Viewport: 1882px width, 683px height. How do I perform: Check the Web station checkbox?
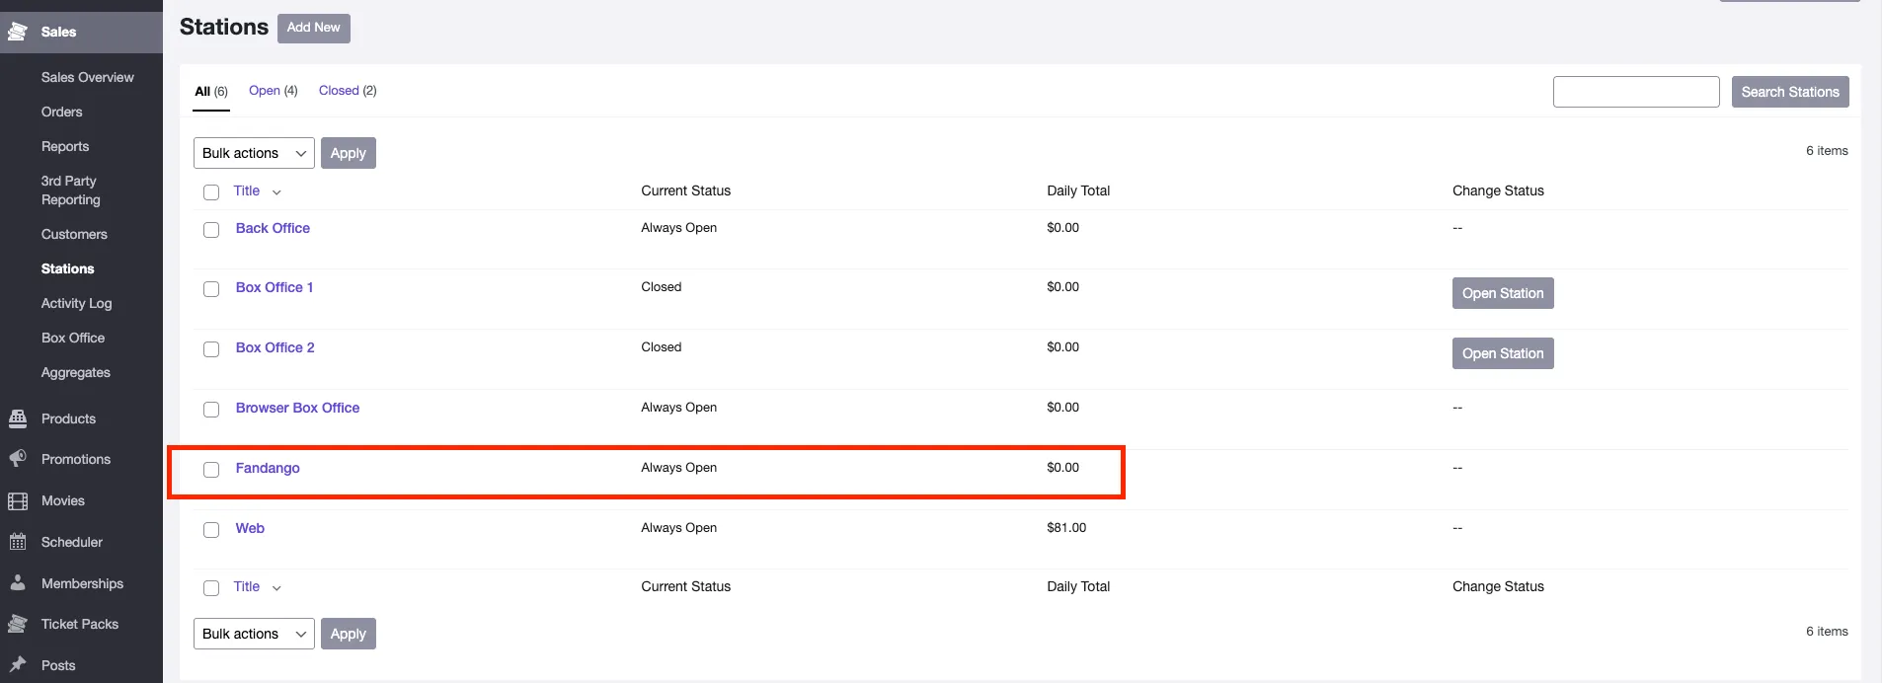[x=211, y=530]
